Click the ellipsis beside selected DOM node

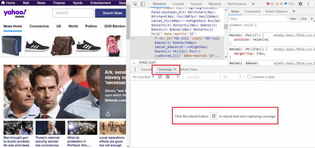click(133, 38)
